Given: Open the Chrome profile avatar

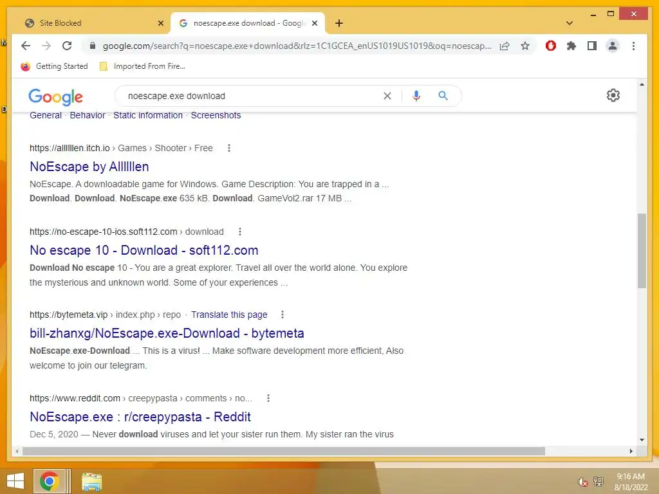Looking at the screenshot, I should (x=613, y=46).
